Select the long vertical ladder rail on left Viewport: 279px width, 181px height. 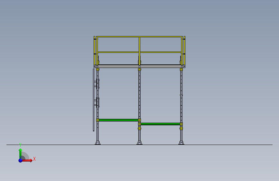click(94, 100)
